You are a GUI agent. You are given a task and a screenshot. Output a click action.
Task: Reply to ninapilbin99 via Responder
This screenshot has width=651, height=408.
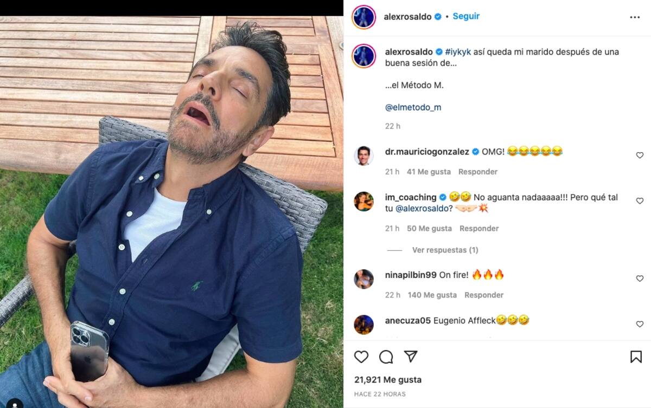coord(484,295)
